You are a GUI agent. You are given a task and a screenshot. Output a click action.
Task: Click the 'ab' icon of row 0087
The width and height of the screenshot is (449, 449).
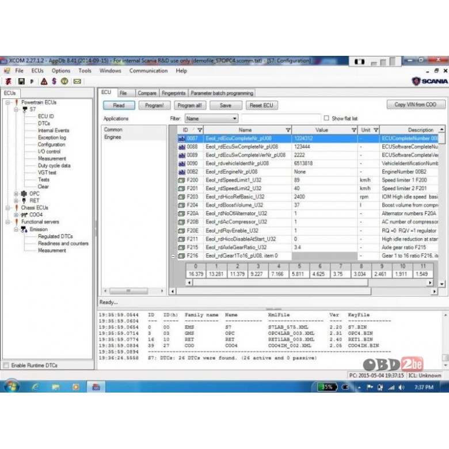181,139
